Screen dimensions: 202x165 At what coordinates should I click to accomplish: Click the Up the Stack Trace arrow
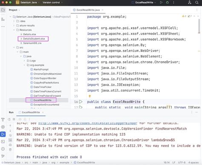tap(10, 126)
